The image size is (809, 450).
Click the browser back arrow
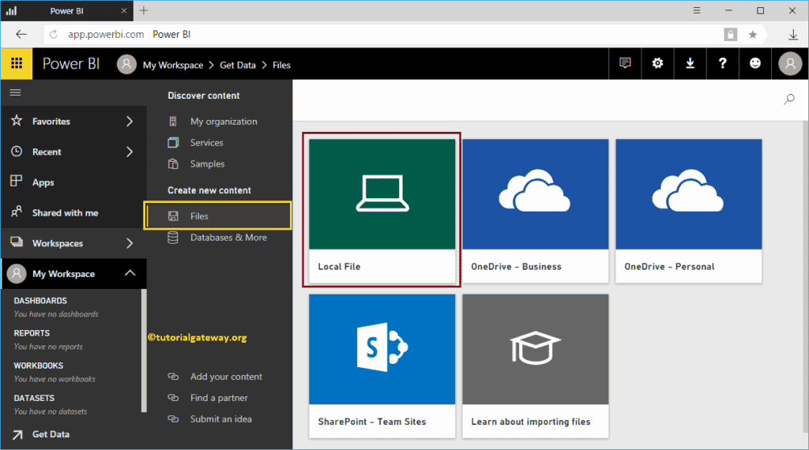[21, 34]
